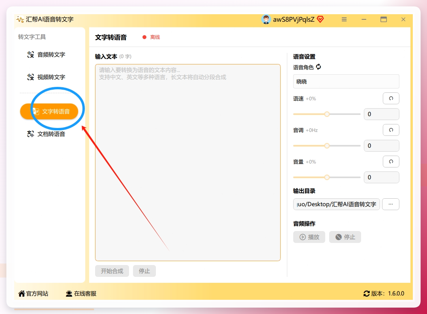Screen dimensions: 427x314
Task: Close the application window
Action: [x=403, y=19]
